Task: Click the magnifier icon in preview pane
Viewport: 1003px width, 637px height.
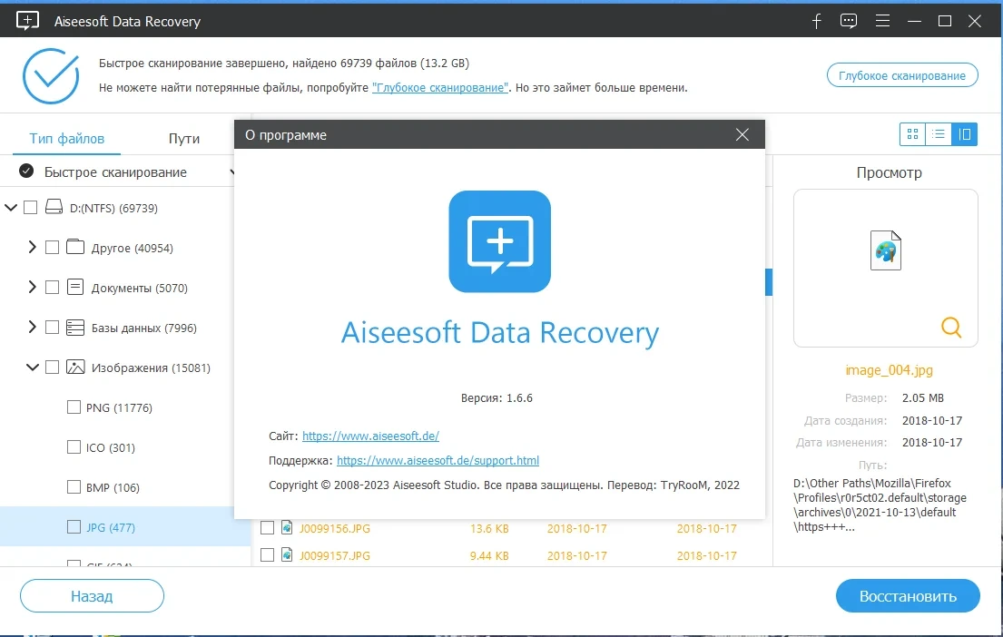Action: (951, 327)
